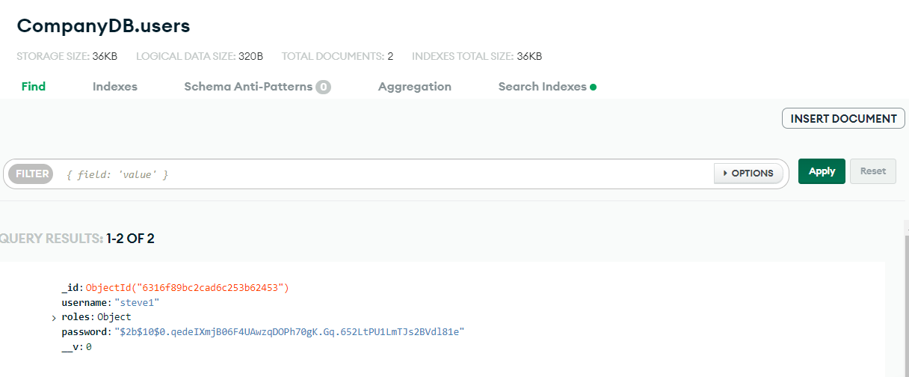
Task: Click the password field name
Action: [84, 332]
